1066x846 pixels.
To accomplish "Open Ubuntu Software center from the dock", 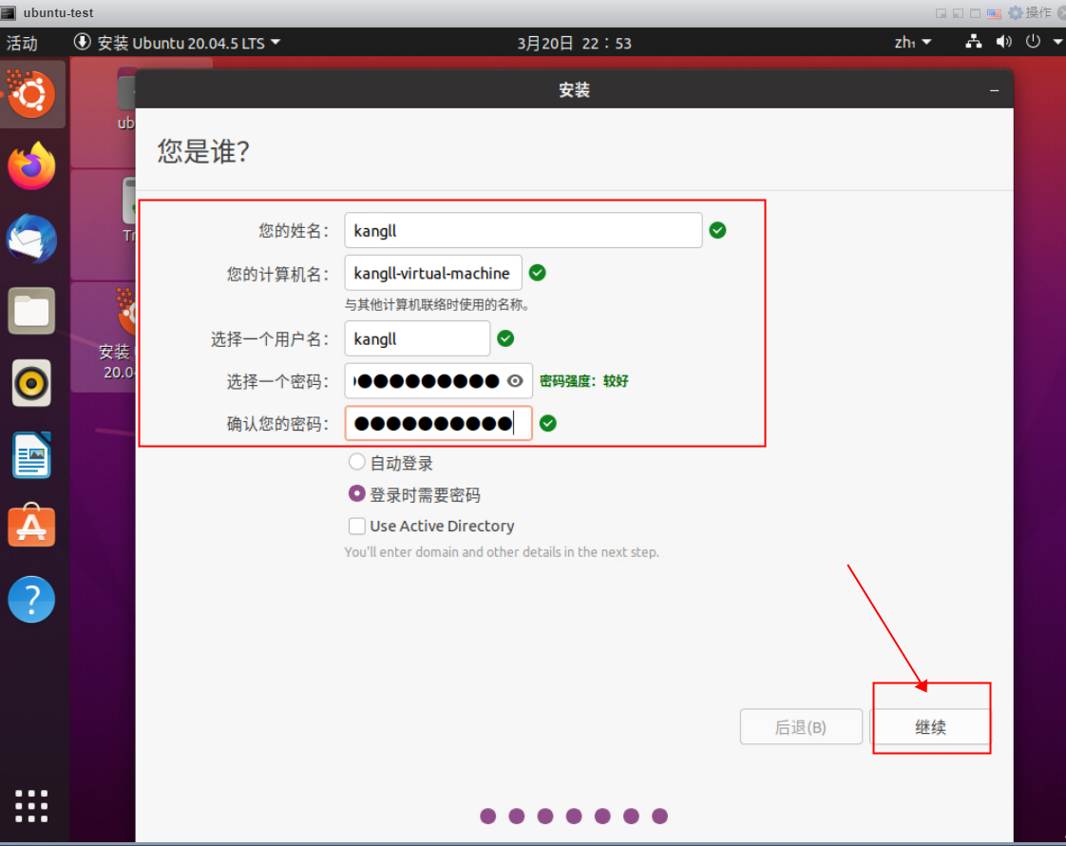I will 31,526.
